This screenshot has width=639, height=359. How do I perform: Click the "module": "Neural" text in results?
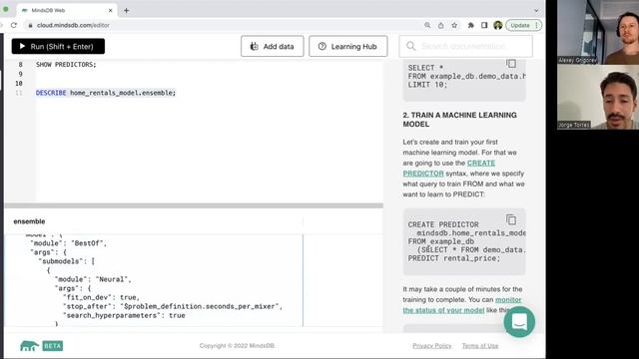pyautogui.click(x=93, y=279)
